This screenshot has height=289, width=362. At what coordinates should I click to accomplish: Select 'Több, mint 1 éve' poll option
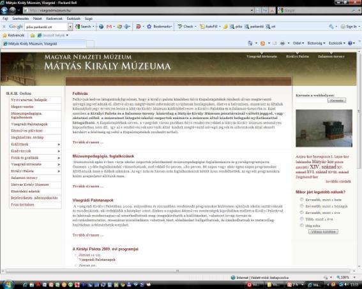[x=301, y=219]
